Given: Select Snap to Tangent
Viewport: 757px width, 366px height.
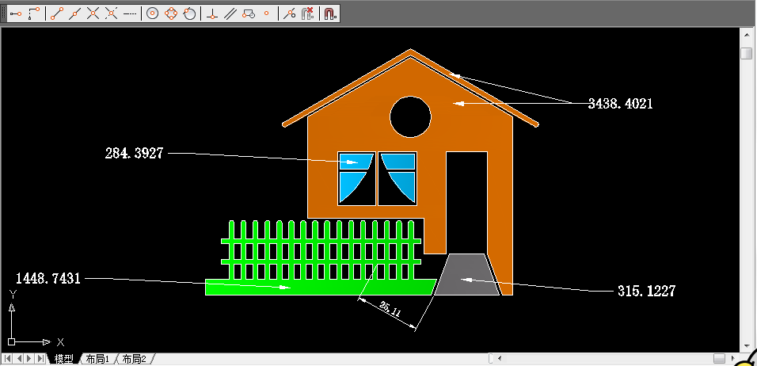Looking at the screenshot, I should 188,13.
